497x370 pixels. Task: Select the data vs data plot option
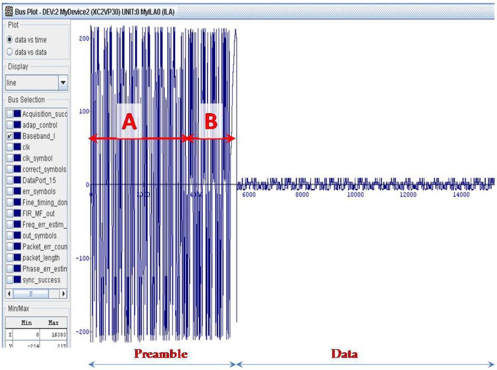pyautogui.click(x=10, y=52)
